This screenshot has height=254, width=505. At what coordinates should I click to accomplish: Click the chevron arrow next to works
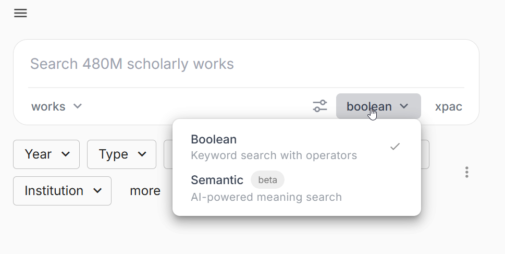point(78,106)
